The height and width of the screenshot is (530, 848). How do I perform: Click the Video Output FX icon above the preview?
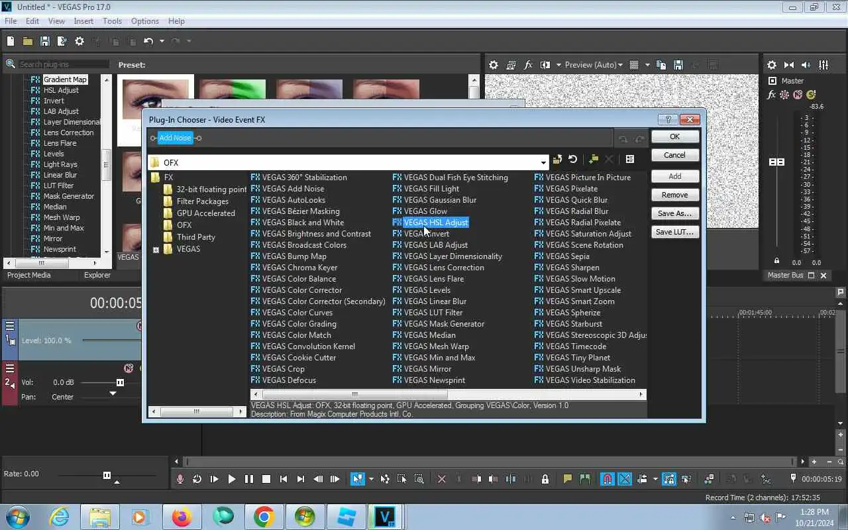coord(528,65)
